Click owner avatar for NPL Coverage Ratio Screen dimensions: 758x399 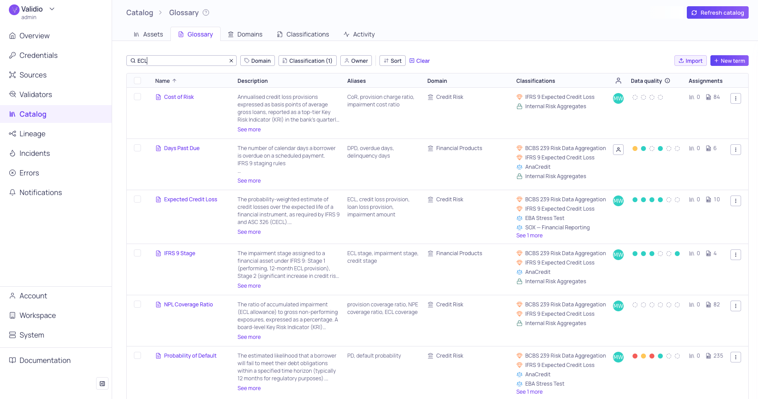tap(618, 306)
